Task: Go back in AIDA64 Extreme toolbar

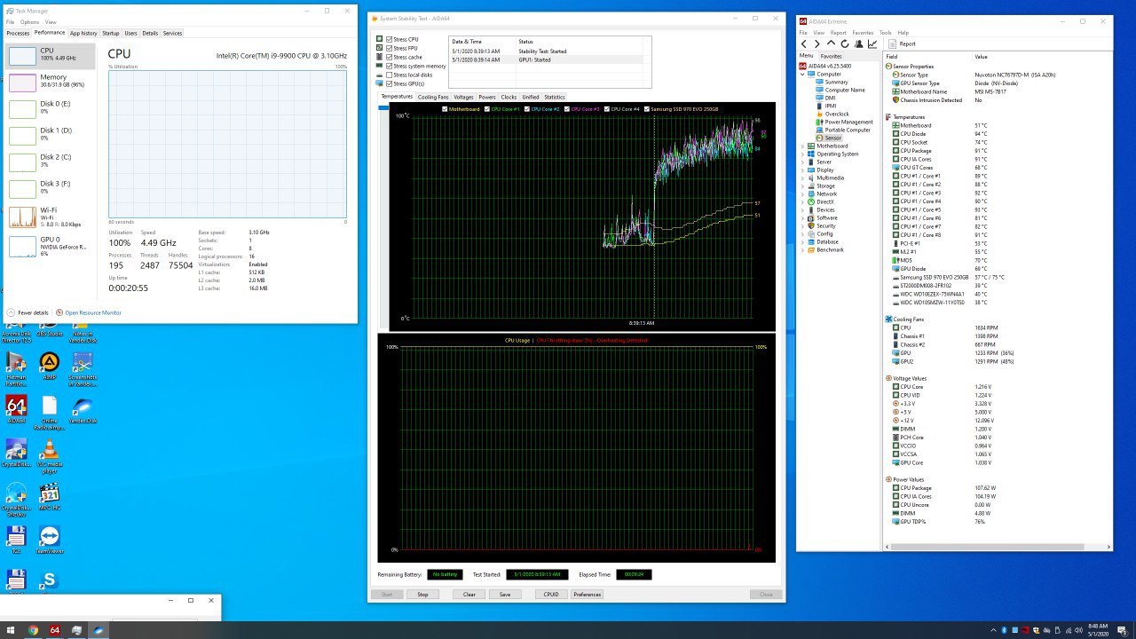Action: (804, 43)
